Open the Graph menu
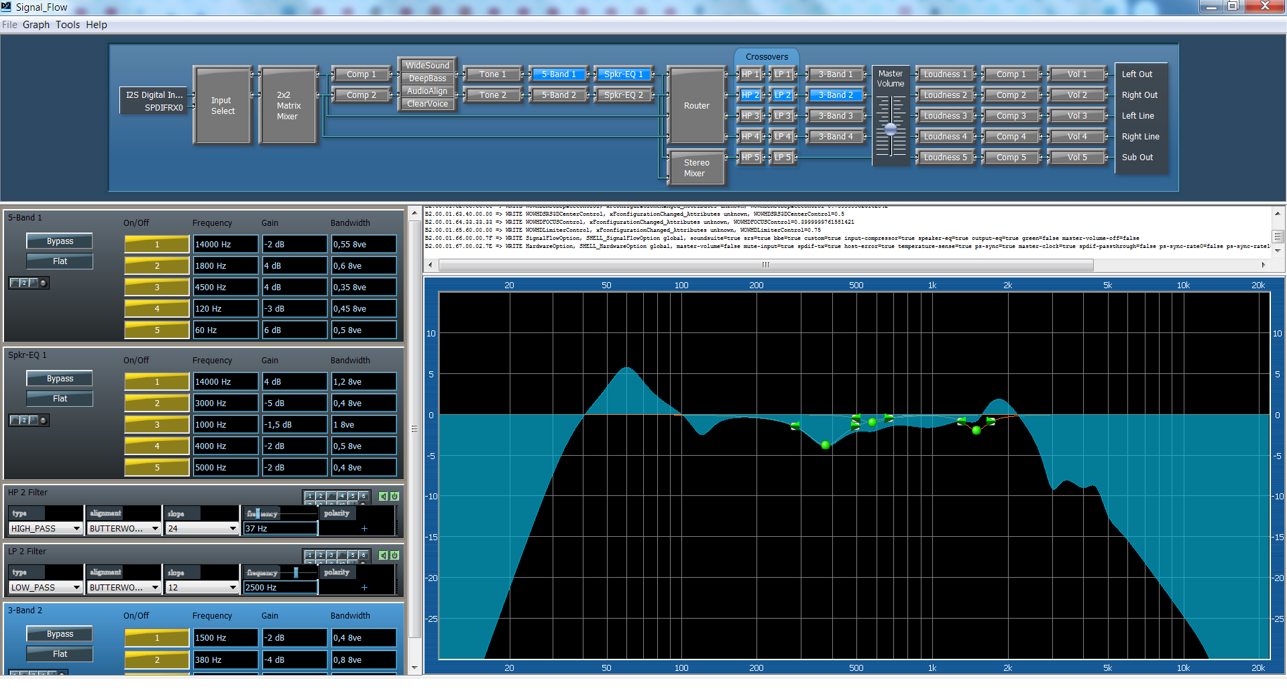The width and height of the screenshot is (1287, 691). coord(36,25)
